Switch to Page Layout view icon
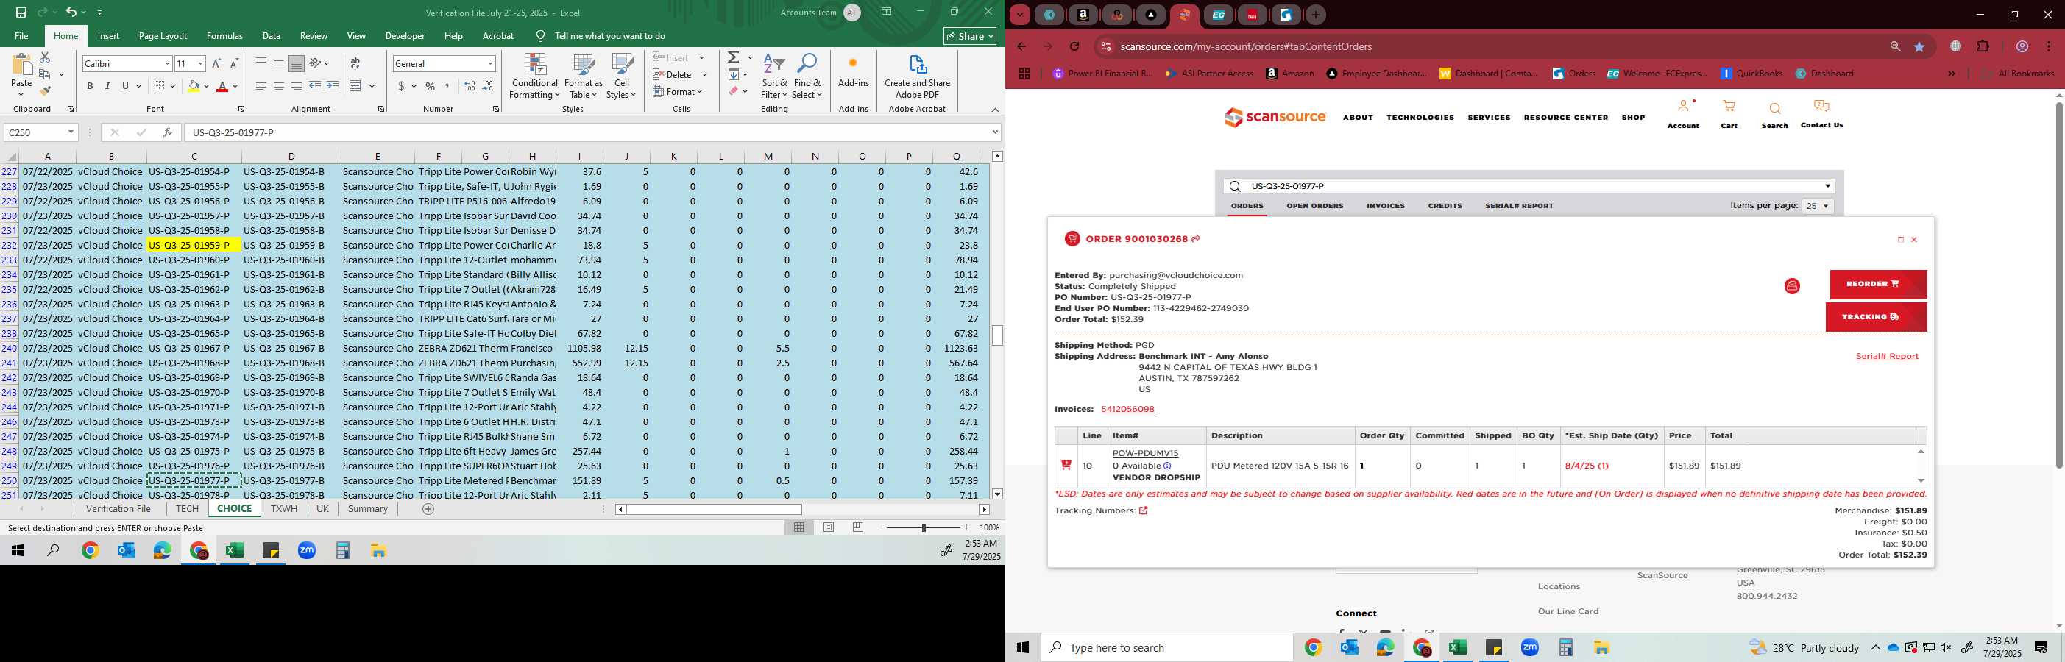2065x662 pixels. coord(829,527)
